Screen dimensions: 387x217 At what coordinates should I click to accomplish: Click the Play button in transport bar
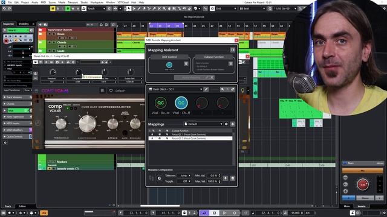(x=224, y=213)
